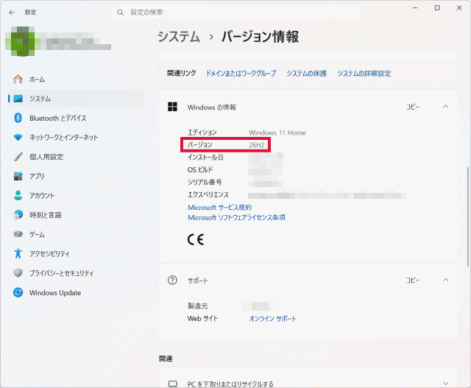
Task: Collapse the Windows の情報 section chevron
Action: pyautogui.click(x=446, y=107)
